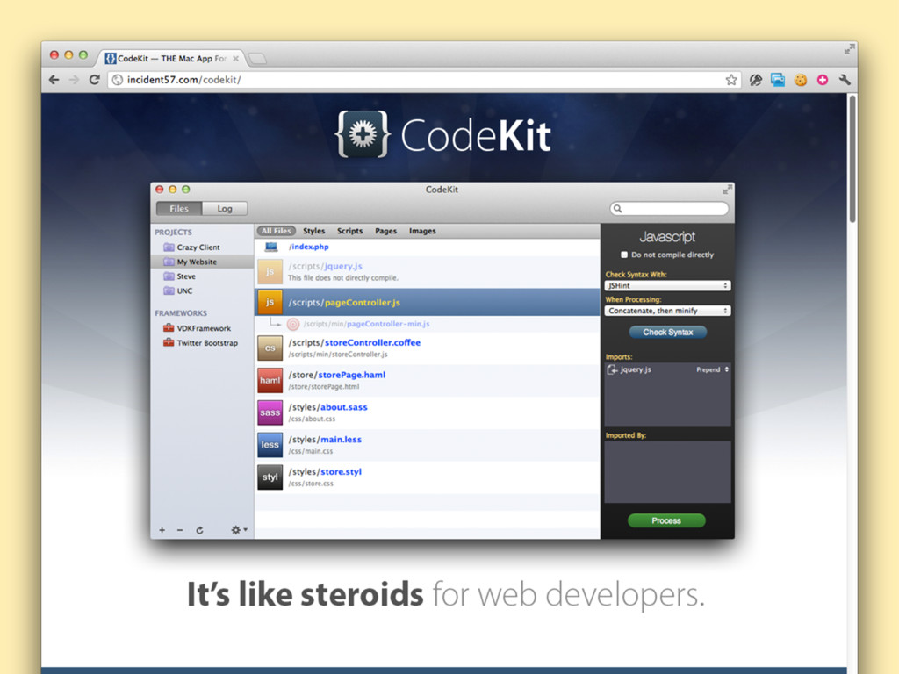This screenshot has height=674, width=899.
Task: Click the storeController.coffee cs icon
Action: coord(270,348)
